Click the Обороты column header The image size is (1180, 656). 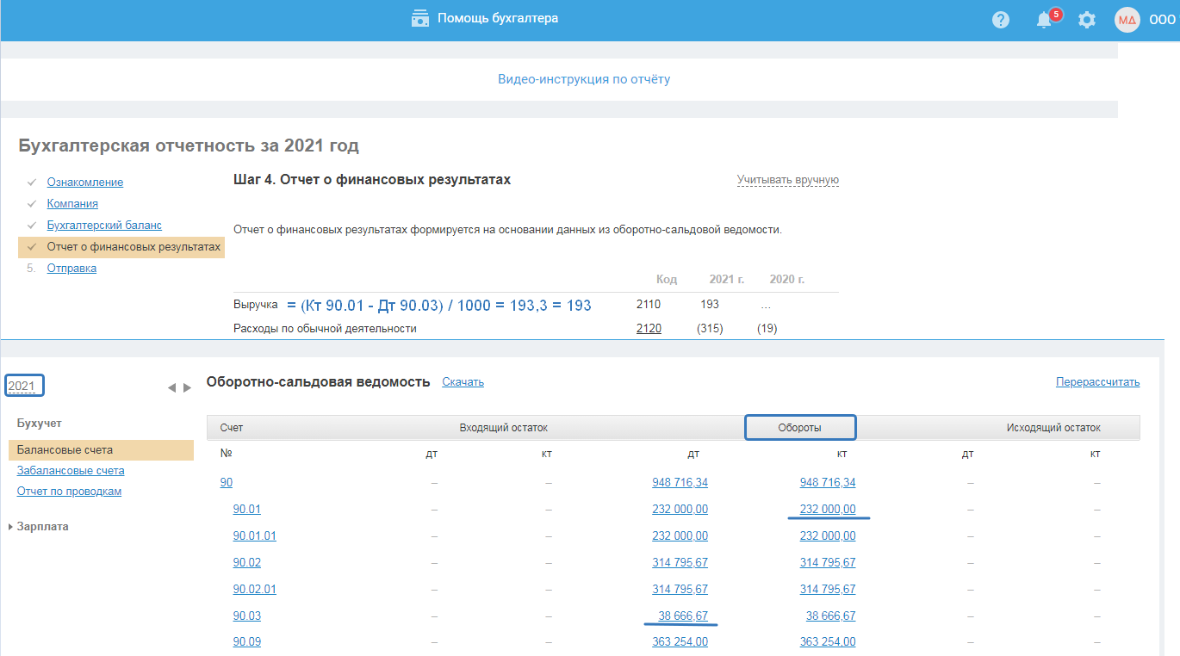tap(799, 428)
